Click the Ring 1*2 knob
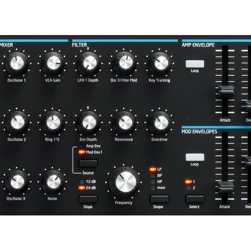 pos(53,122)
